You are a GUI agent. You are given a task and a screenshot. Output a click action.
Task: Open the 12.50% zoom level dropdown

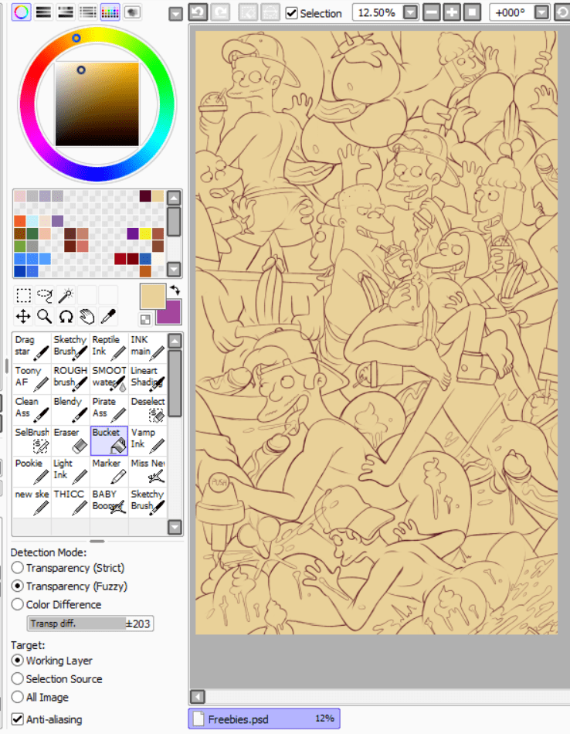tap(410, 12)
